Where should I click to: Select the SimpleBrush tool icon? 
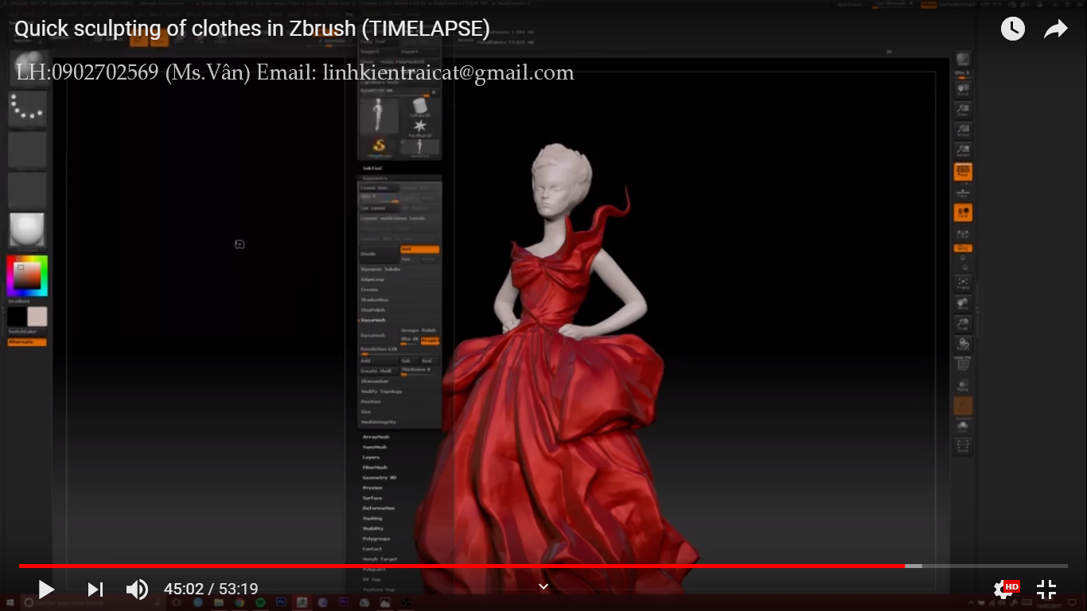[379, 146]
